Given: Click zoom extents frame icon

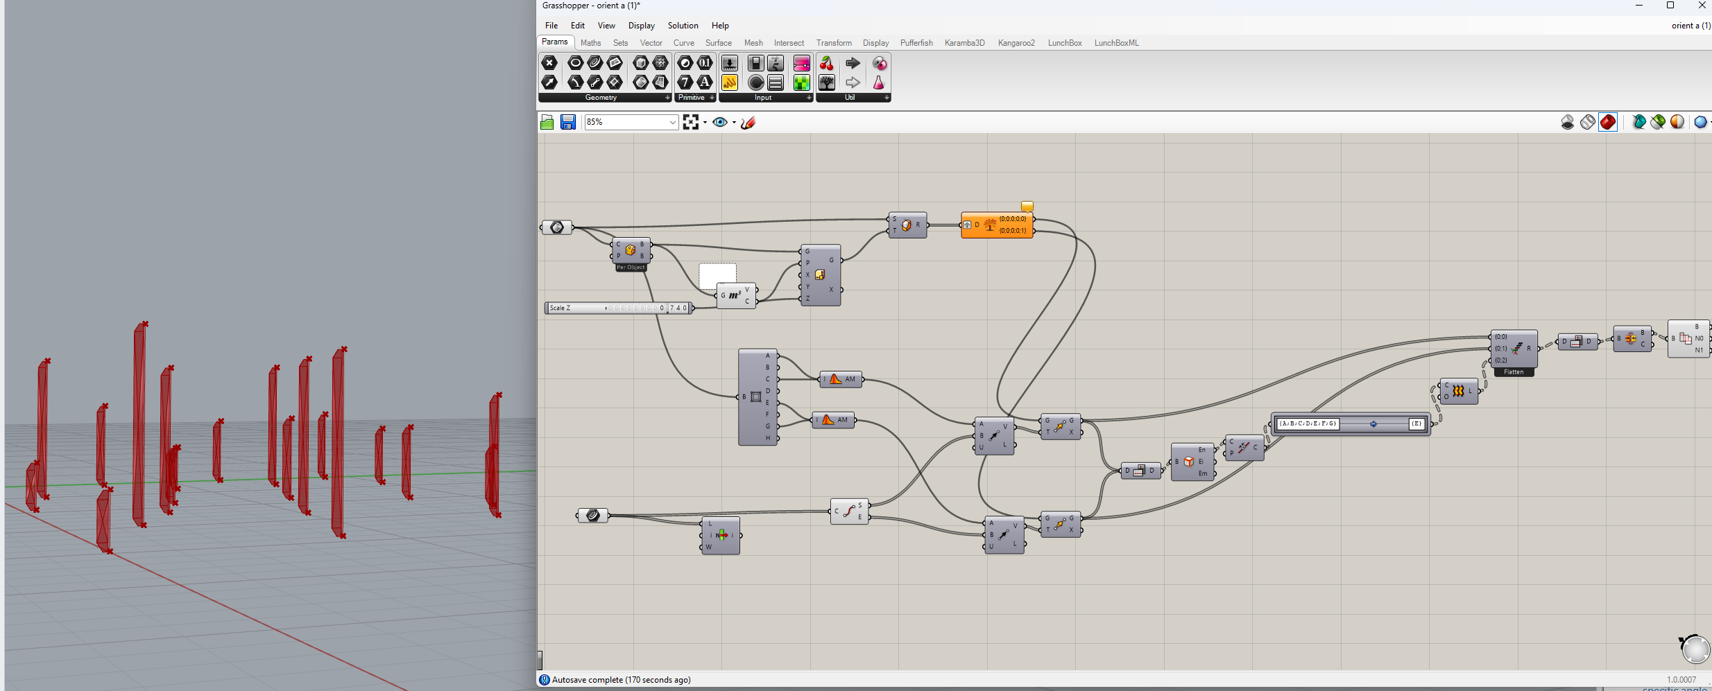Looking at the screenshot, I should (x=690, y=123).
